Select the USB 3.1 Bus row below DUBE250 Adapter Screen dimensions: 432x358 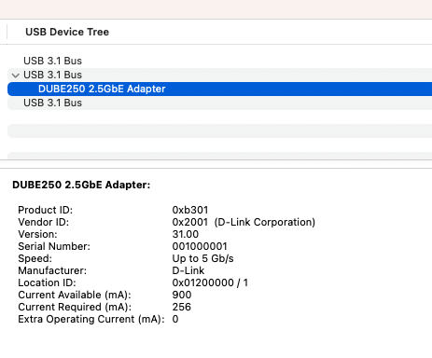tap(219, 103)
